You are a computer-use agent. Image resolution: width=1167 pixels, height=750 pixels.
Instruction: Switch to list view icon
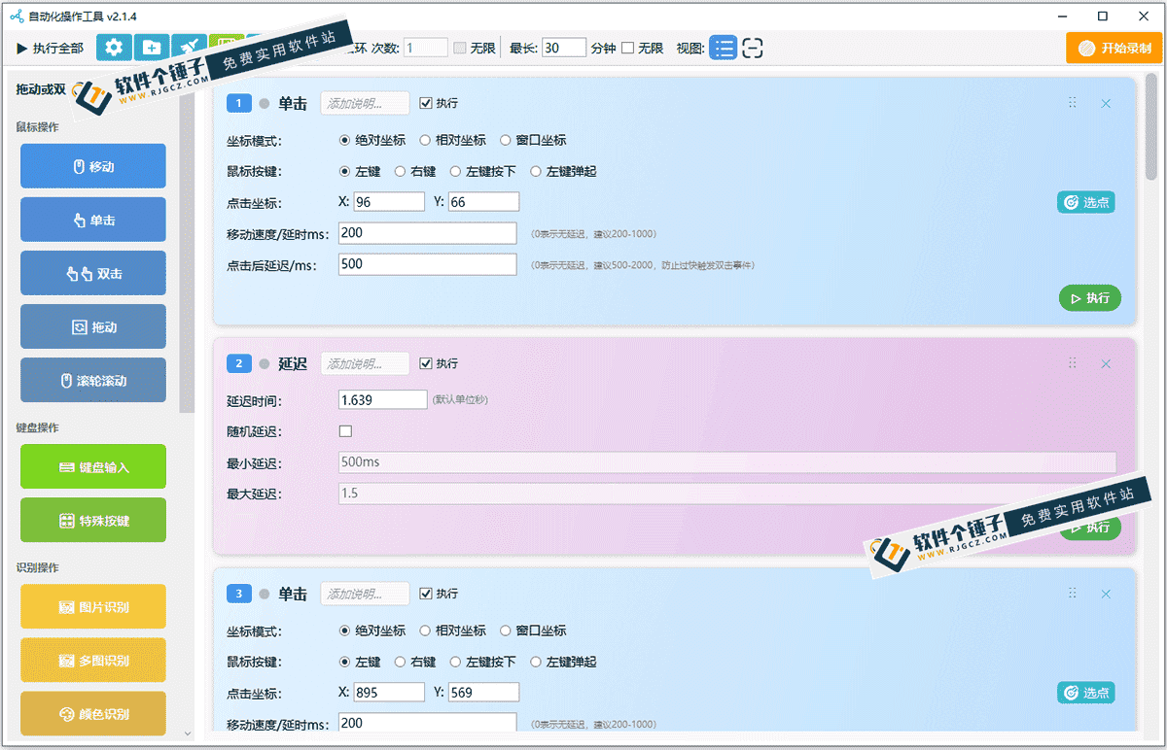tap(723, 48)
